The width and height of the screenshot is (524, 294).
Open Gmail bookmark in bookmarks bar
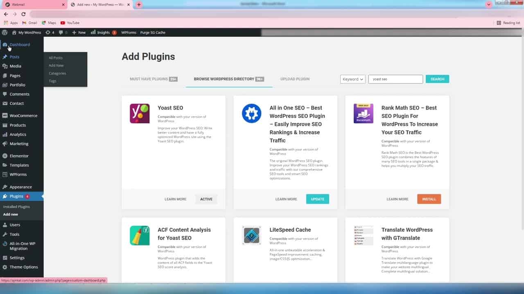(x=29, y=23)
